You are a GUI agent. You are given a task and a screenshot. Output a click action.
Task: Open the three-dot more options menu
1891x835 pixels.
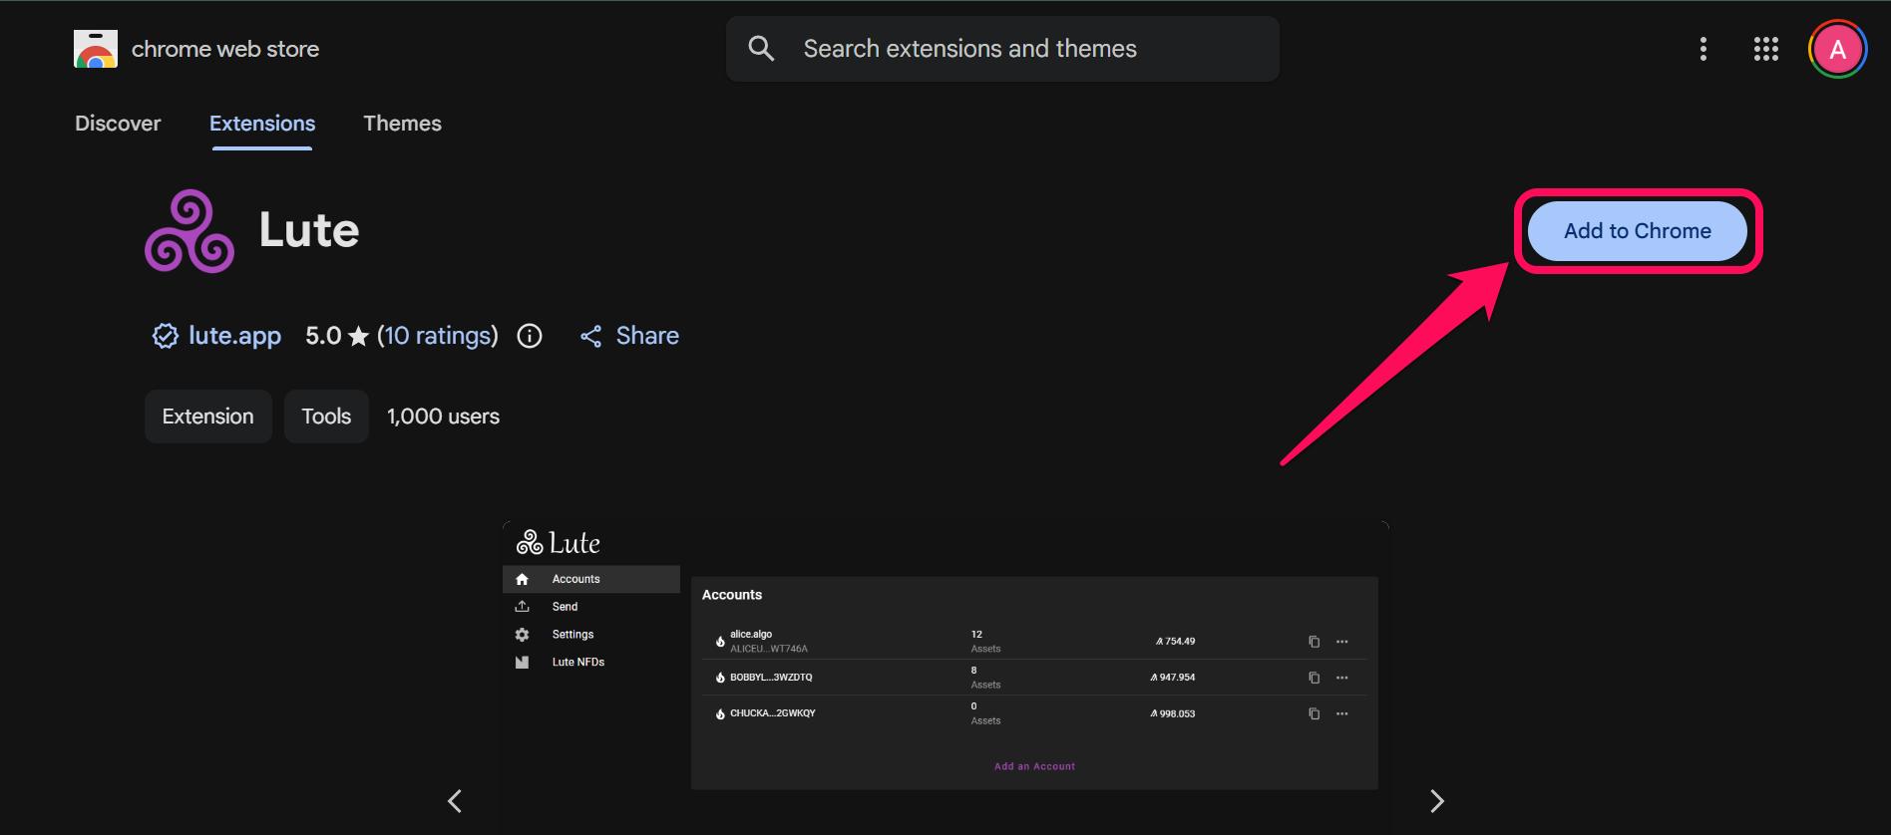pos(1703,49)
